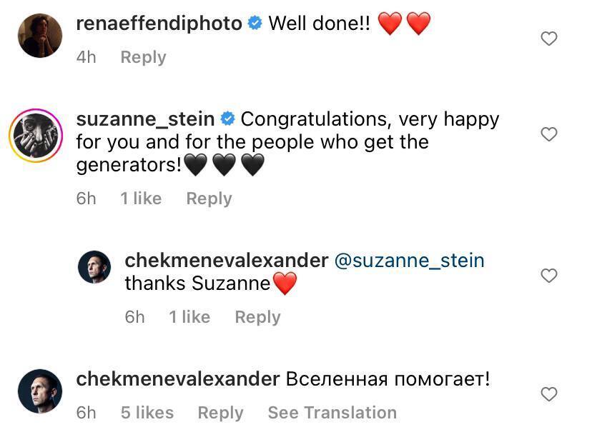Reply to renaeffendiphoto's comment
This screenshot has height=432, width=592.
[x=143, y=57]
